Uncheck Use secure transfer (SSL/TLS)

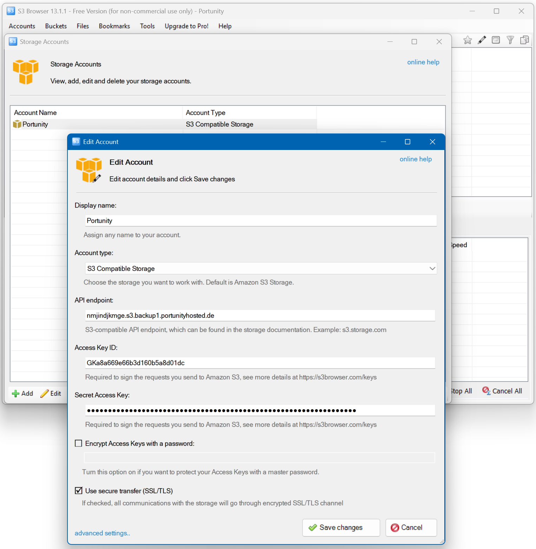[79, 491]
